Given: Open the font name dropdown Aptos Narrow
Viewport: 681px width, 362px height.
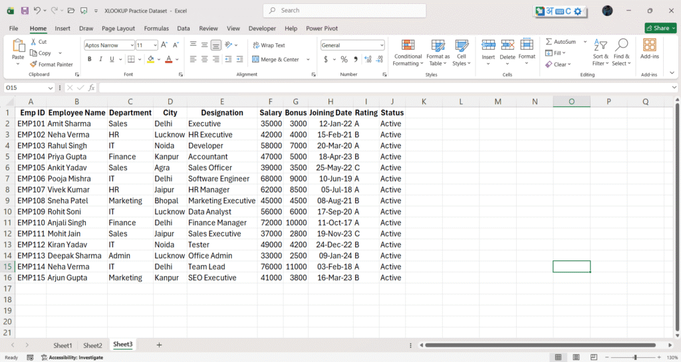Looking at the screenshot, I should click(x=132, y=45).
